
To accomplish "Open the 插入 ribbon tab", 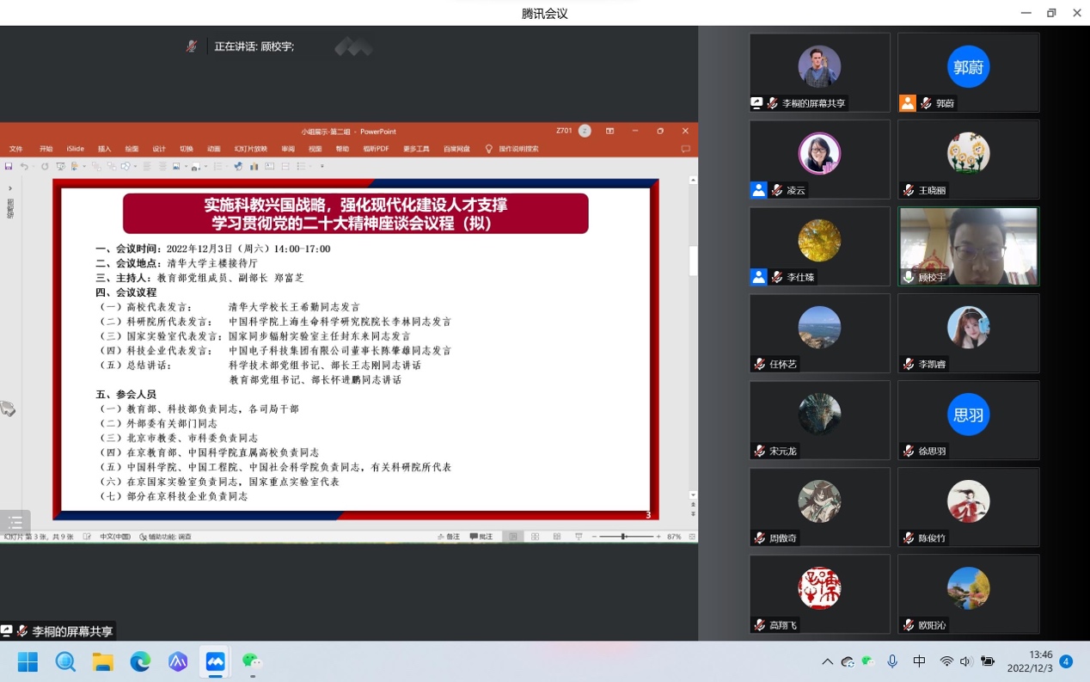I will coord(104,149).
